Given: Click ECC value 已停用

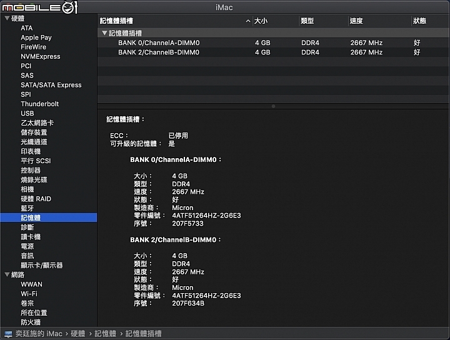Looking at the screenshot, I should coord(178,136).
